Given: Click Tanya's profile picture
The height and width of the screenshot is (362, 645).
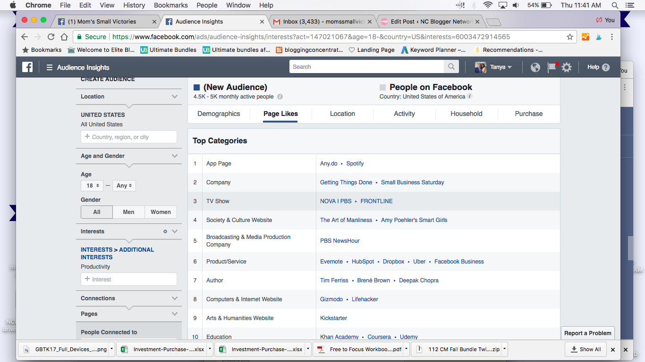Looking at the screenshot, I should pyautogui.click(x=481, y=67).
